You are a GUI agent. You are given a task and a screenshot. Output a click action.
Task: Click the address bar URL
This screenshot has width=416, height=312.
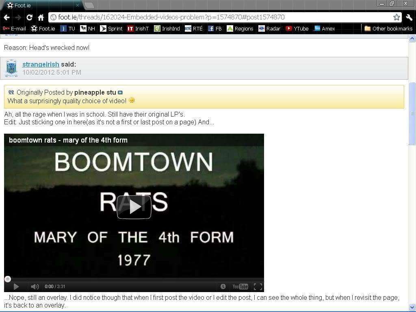click(x=171, y=17)
